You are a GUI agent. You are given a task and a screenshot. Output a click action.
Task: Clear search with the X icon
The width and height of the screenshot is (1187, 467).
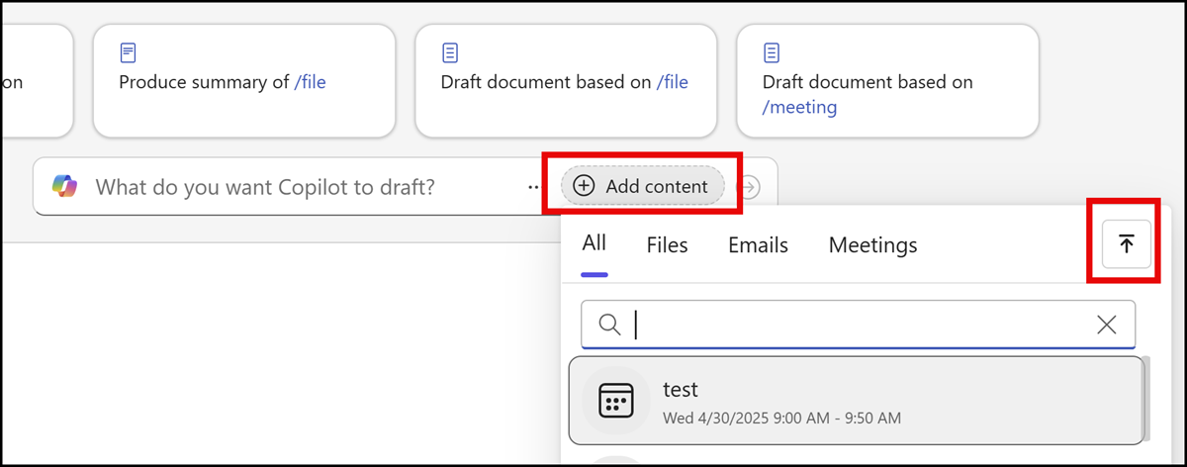1107,325
